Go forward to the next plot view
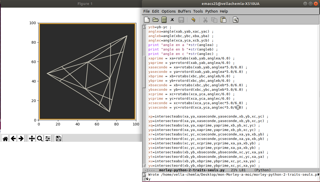Screen dimensions: 320x182 click(x=21, y=138)
